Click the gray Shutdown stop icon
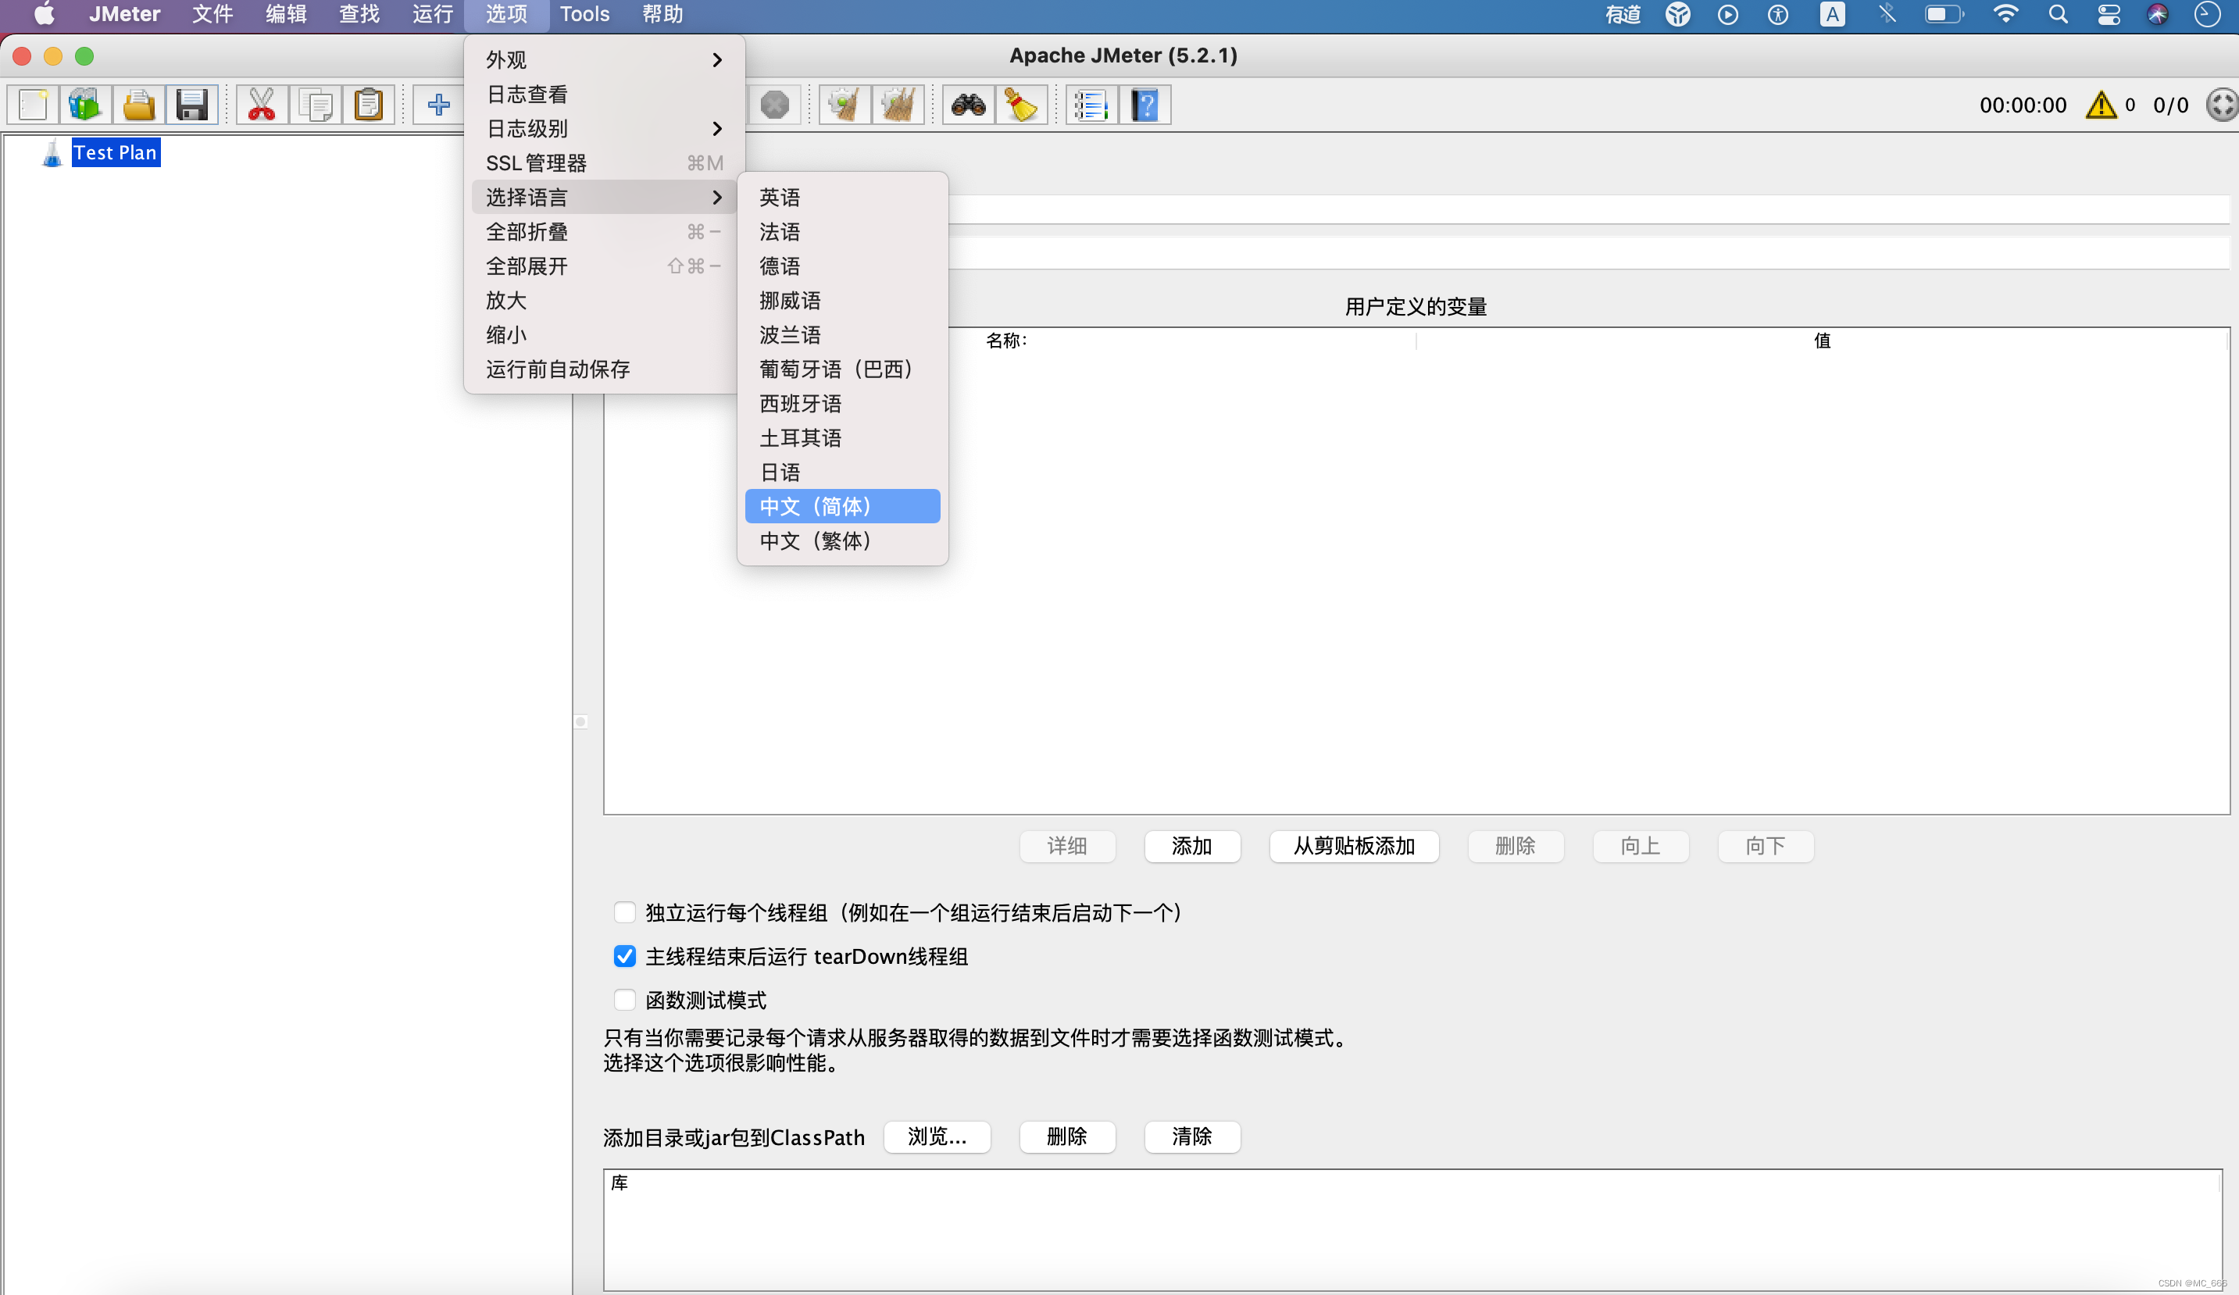 point(775,105)
